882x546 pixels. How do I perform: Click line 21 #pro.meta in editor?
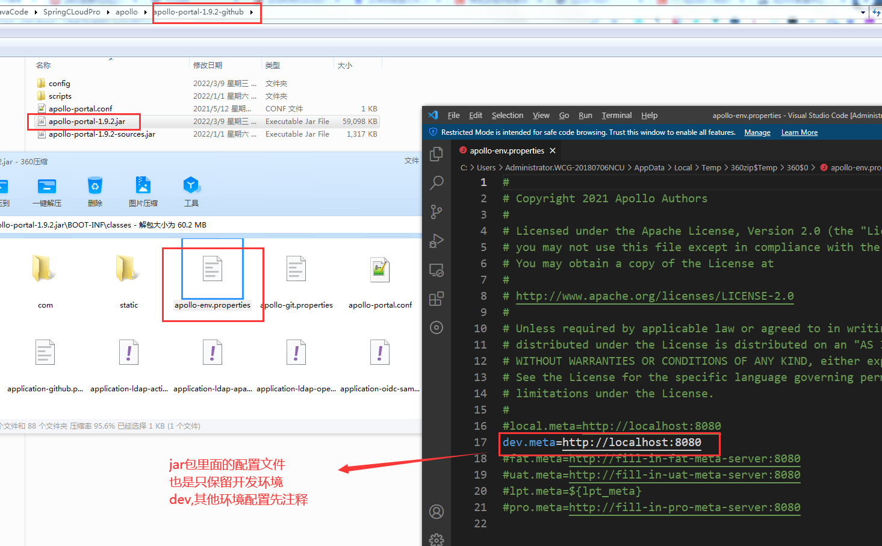point(651,507)
